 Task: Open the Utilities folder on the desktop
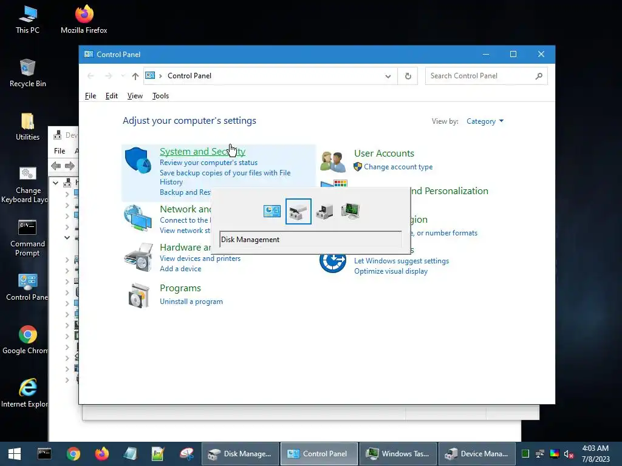coord(27,127)
